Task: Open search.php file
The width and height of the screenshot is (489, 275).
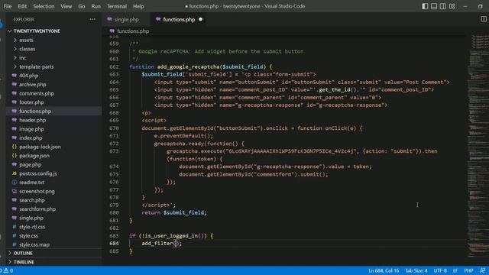Action: (32, 200)
